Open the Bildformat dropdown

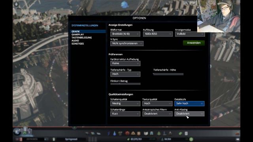[125, 34]
